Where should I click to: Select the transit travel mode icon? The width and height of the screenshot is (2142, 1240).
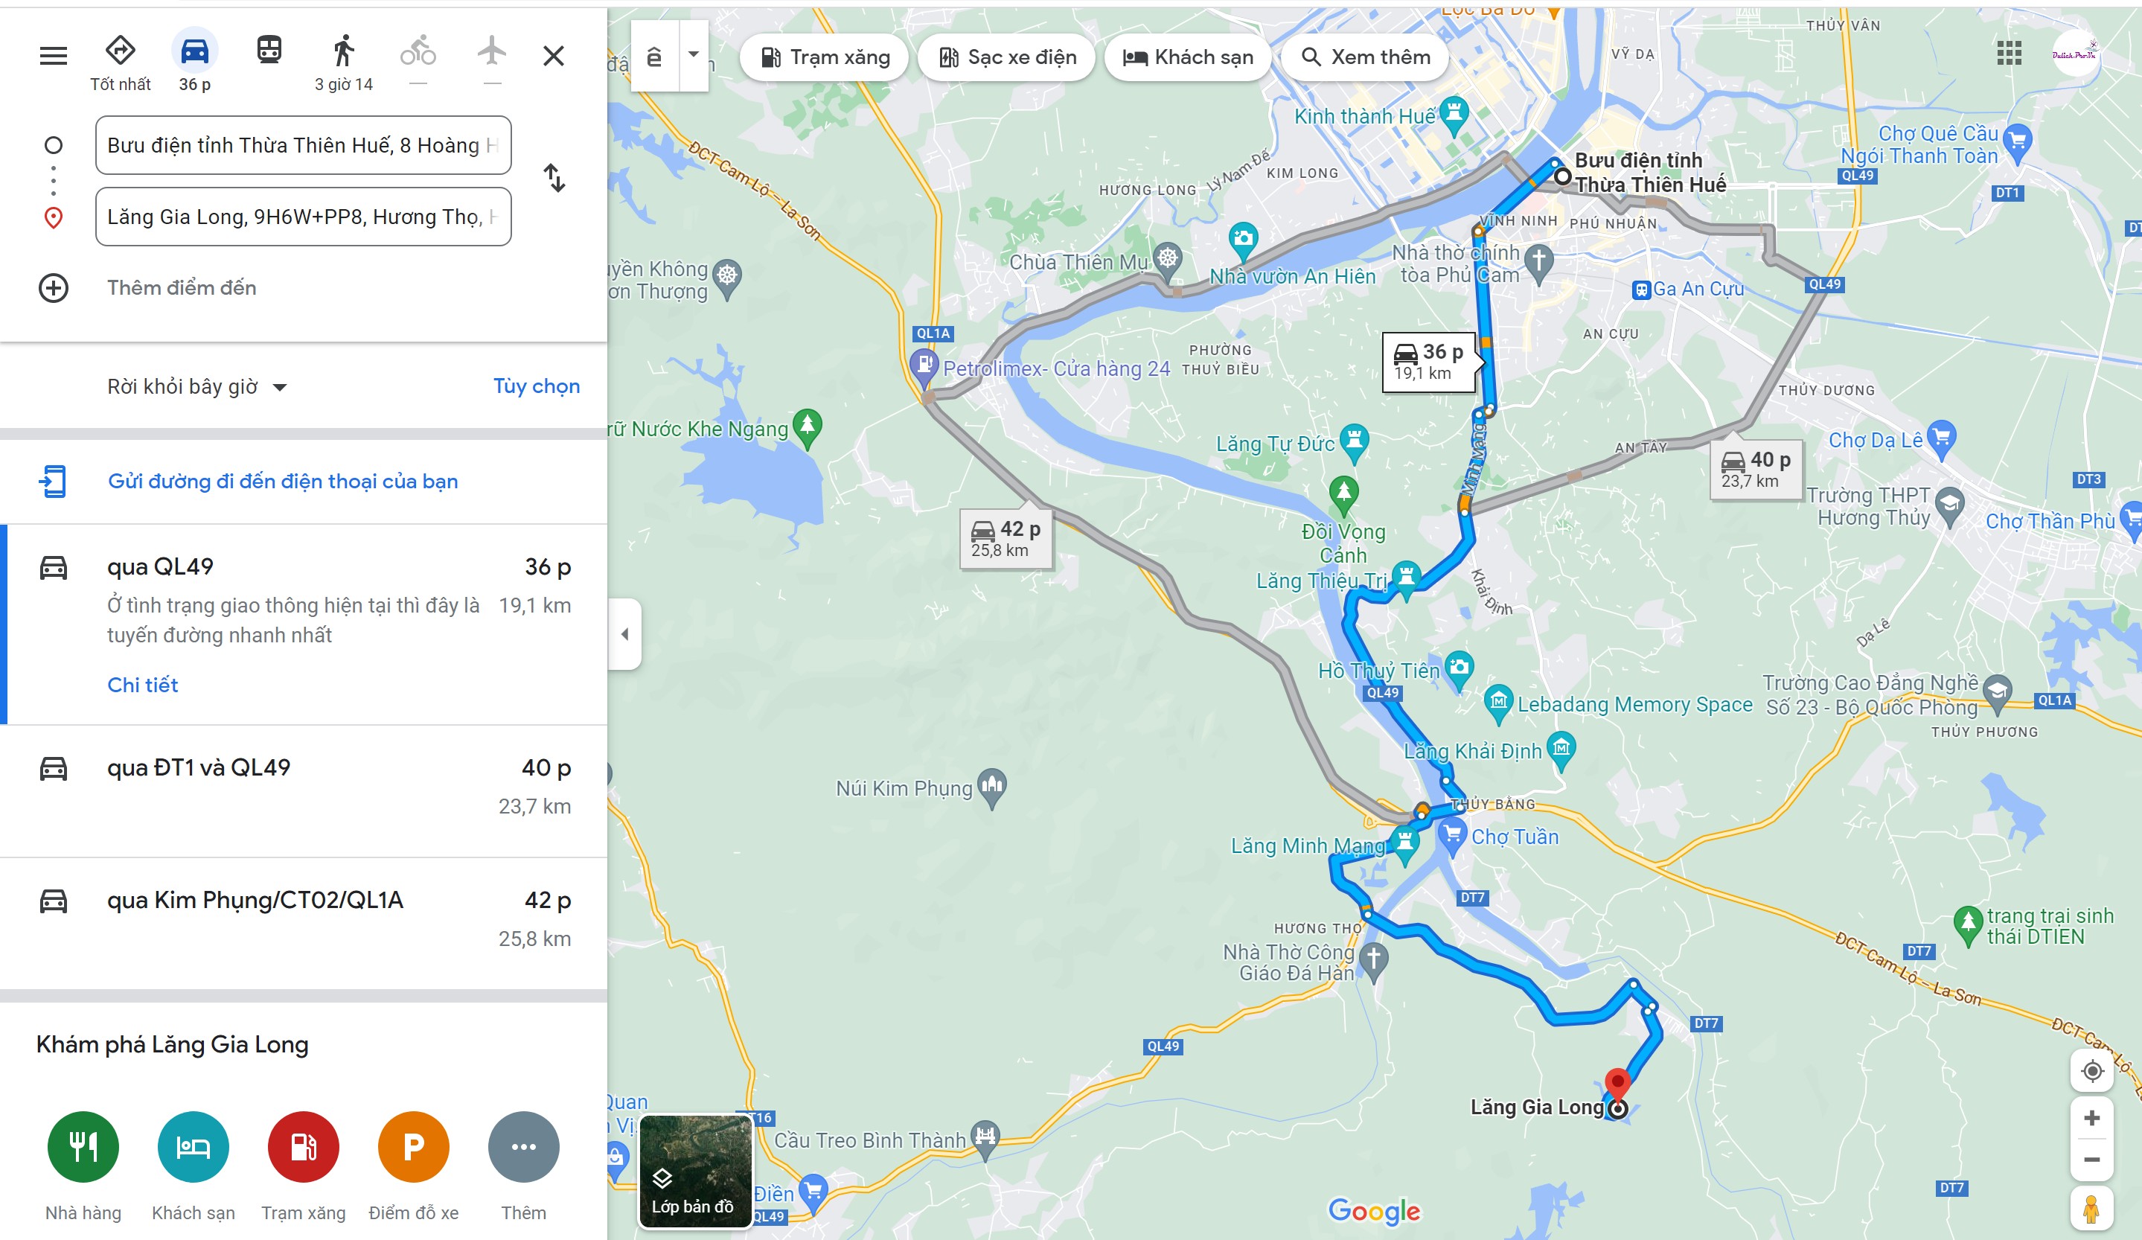[x=269, y=50]
